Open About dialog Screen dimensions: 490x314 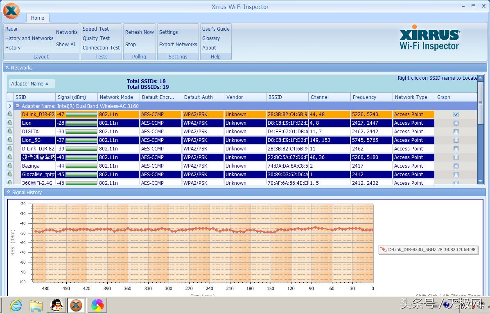(209, 47)
